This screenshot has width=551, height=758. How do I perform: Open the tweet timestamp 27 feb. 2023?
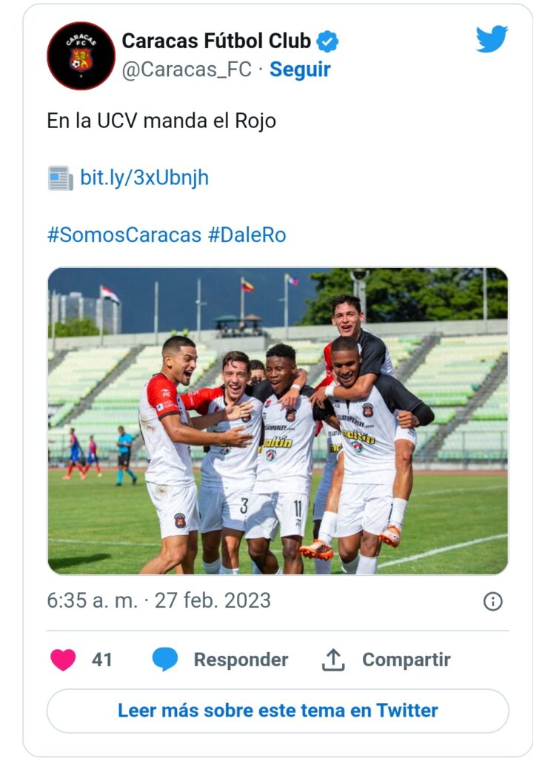(158, 600)
